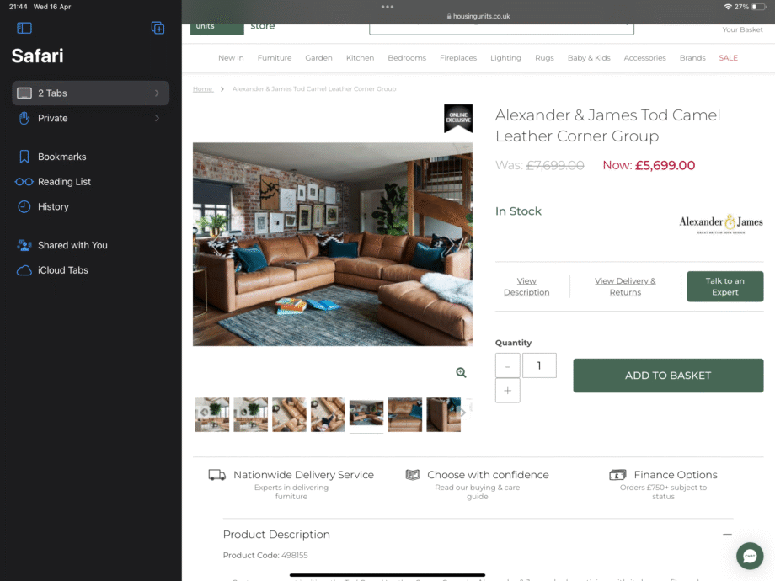This screenshot has height=581, width=775.
Task: Open Choose with confidence guide
Action: coord(478,484)
